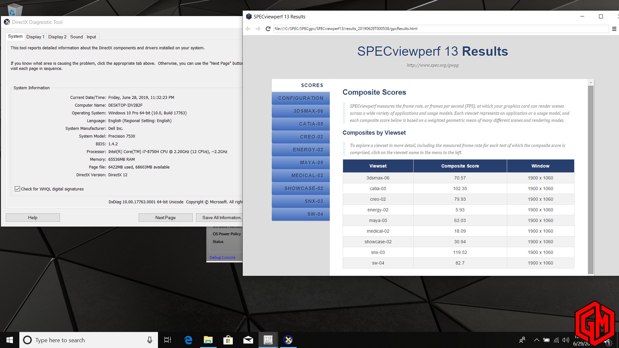The width and height of the screenshot is (619, 348).
Task: Click the Cortana circle icon in search box
Action: [x=27, y=340]
